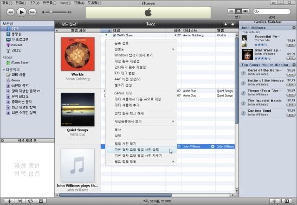Open the Store(S) menu
The image size is (297, 205).
(65, 3)
